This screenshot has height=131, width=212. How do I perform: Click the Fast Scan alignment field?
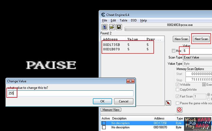point(200,96)
